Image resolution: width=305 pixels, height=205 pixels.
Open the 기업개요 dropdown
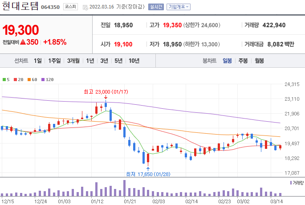(179, 7)
